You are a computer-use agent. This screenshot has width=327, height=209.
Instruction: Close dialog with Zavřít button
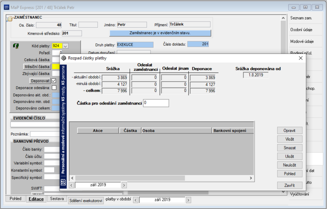289,185
